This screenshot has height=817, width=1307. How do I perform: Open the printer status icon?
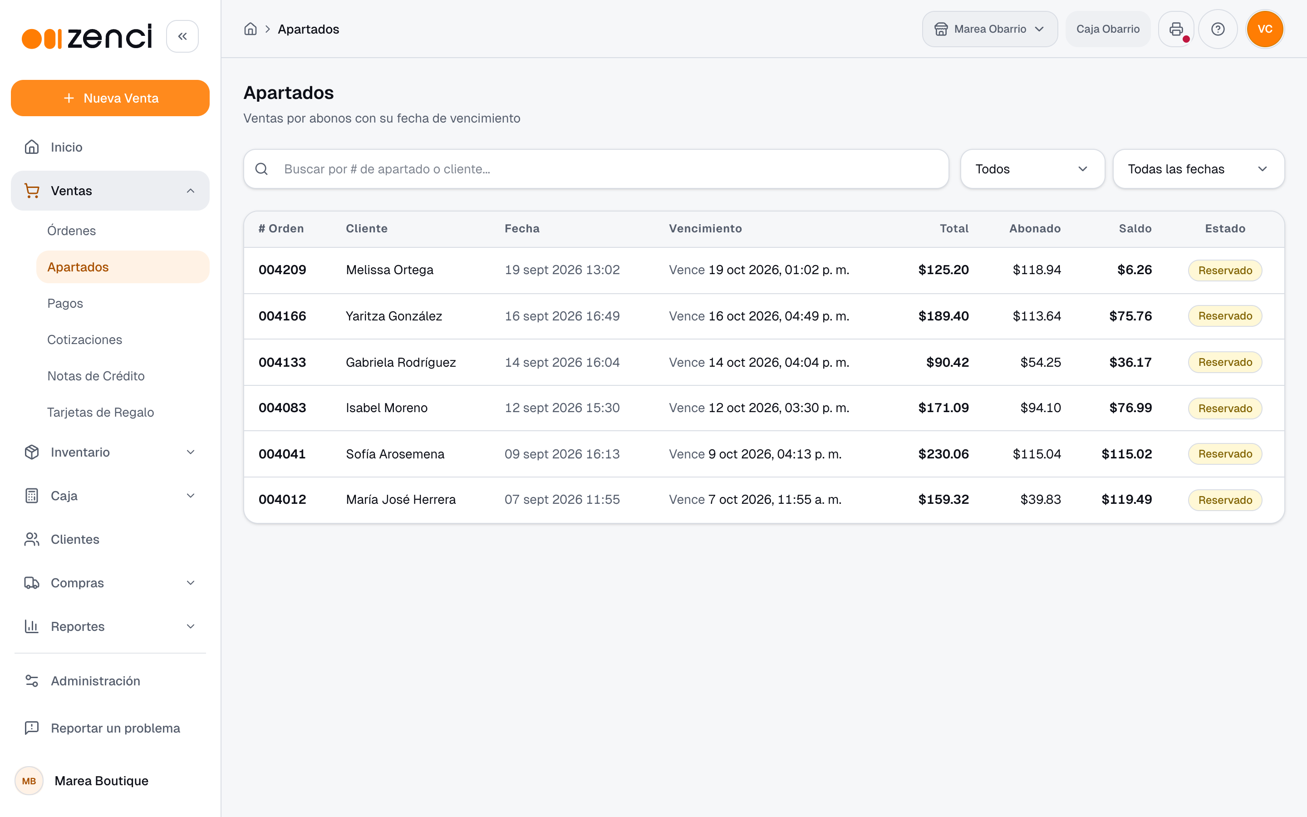point(1176,29)
